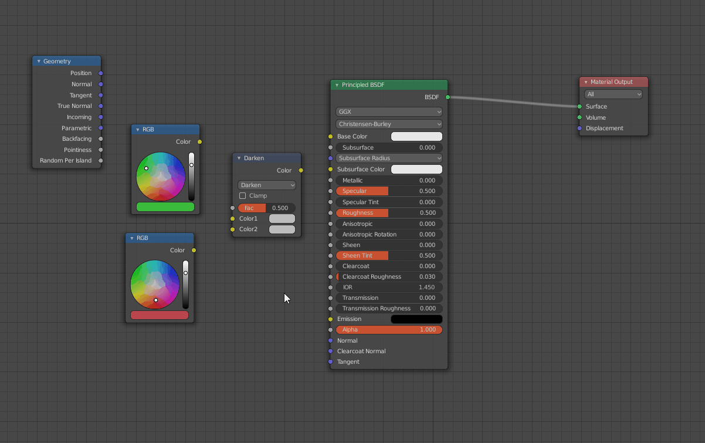
Task: Click the red color bar in RGB node
Action: pos(160,315)
